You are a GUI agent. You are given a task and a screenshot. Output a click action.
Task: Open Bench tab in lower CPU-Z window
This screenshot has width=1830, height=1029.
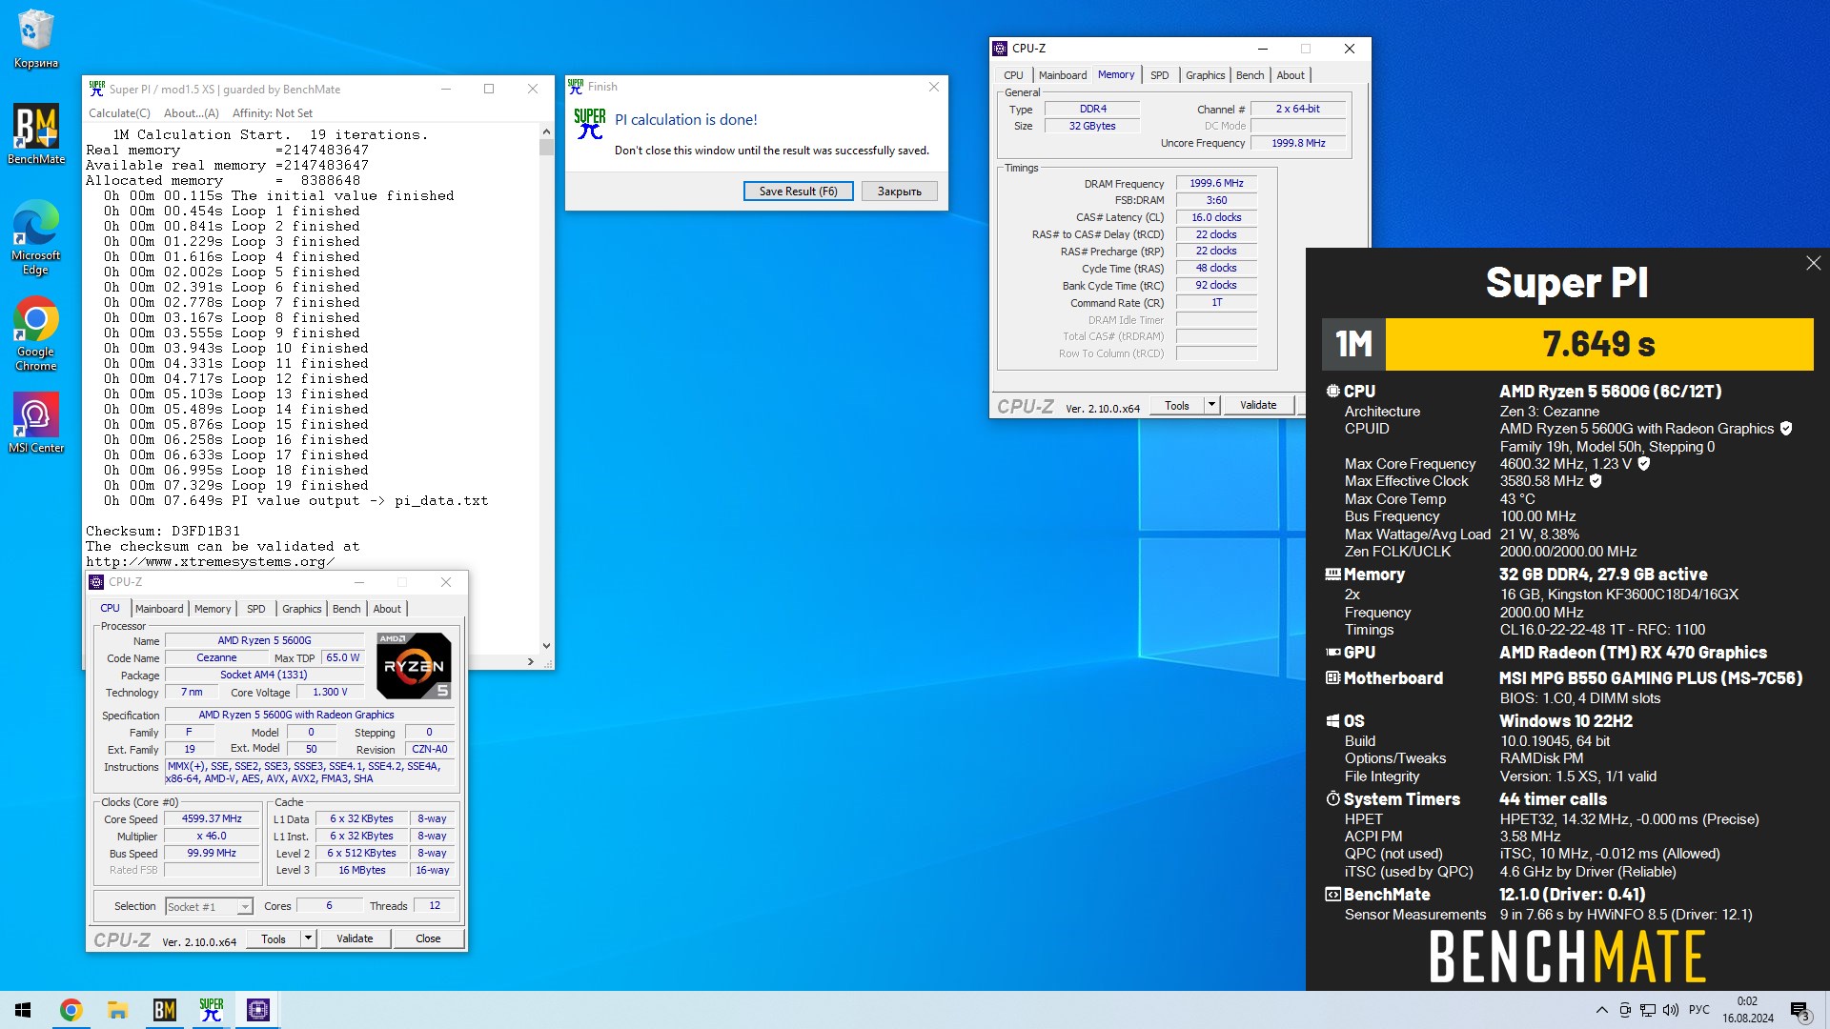[x=346, y=609]
